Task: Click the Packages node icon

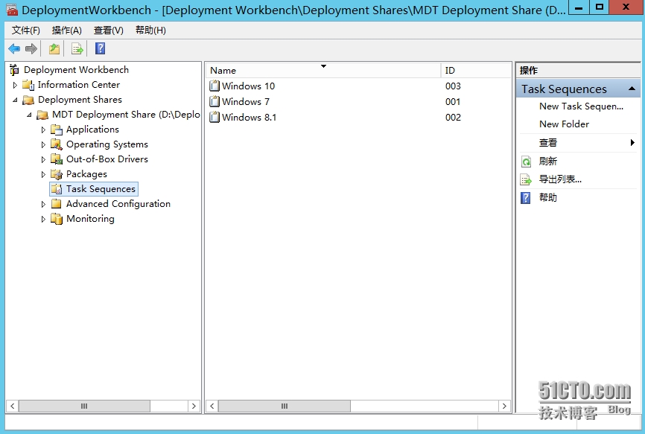Action: click(x=57, y=174)
